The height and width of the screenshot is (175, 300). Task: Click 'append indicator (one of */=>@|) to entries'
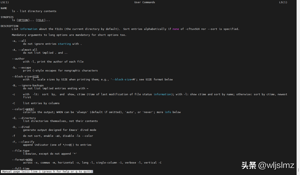[57, 145]
